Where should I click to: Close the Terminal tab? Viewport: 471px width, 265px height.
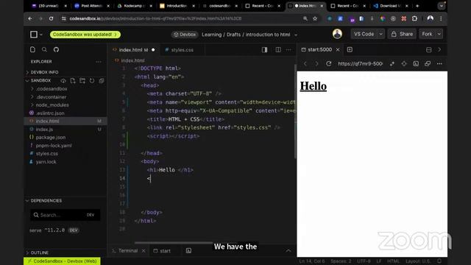(144, 250)
